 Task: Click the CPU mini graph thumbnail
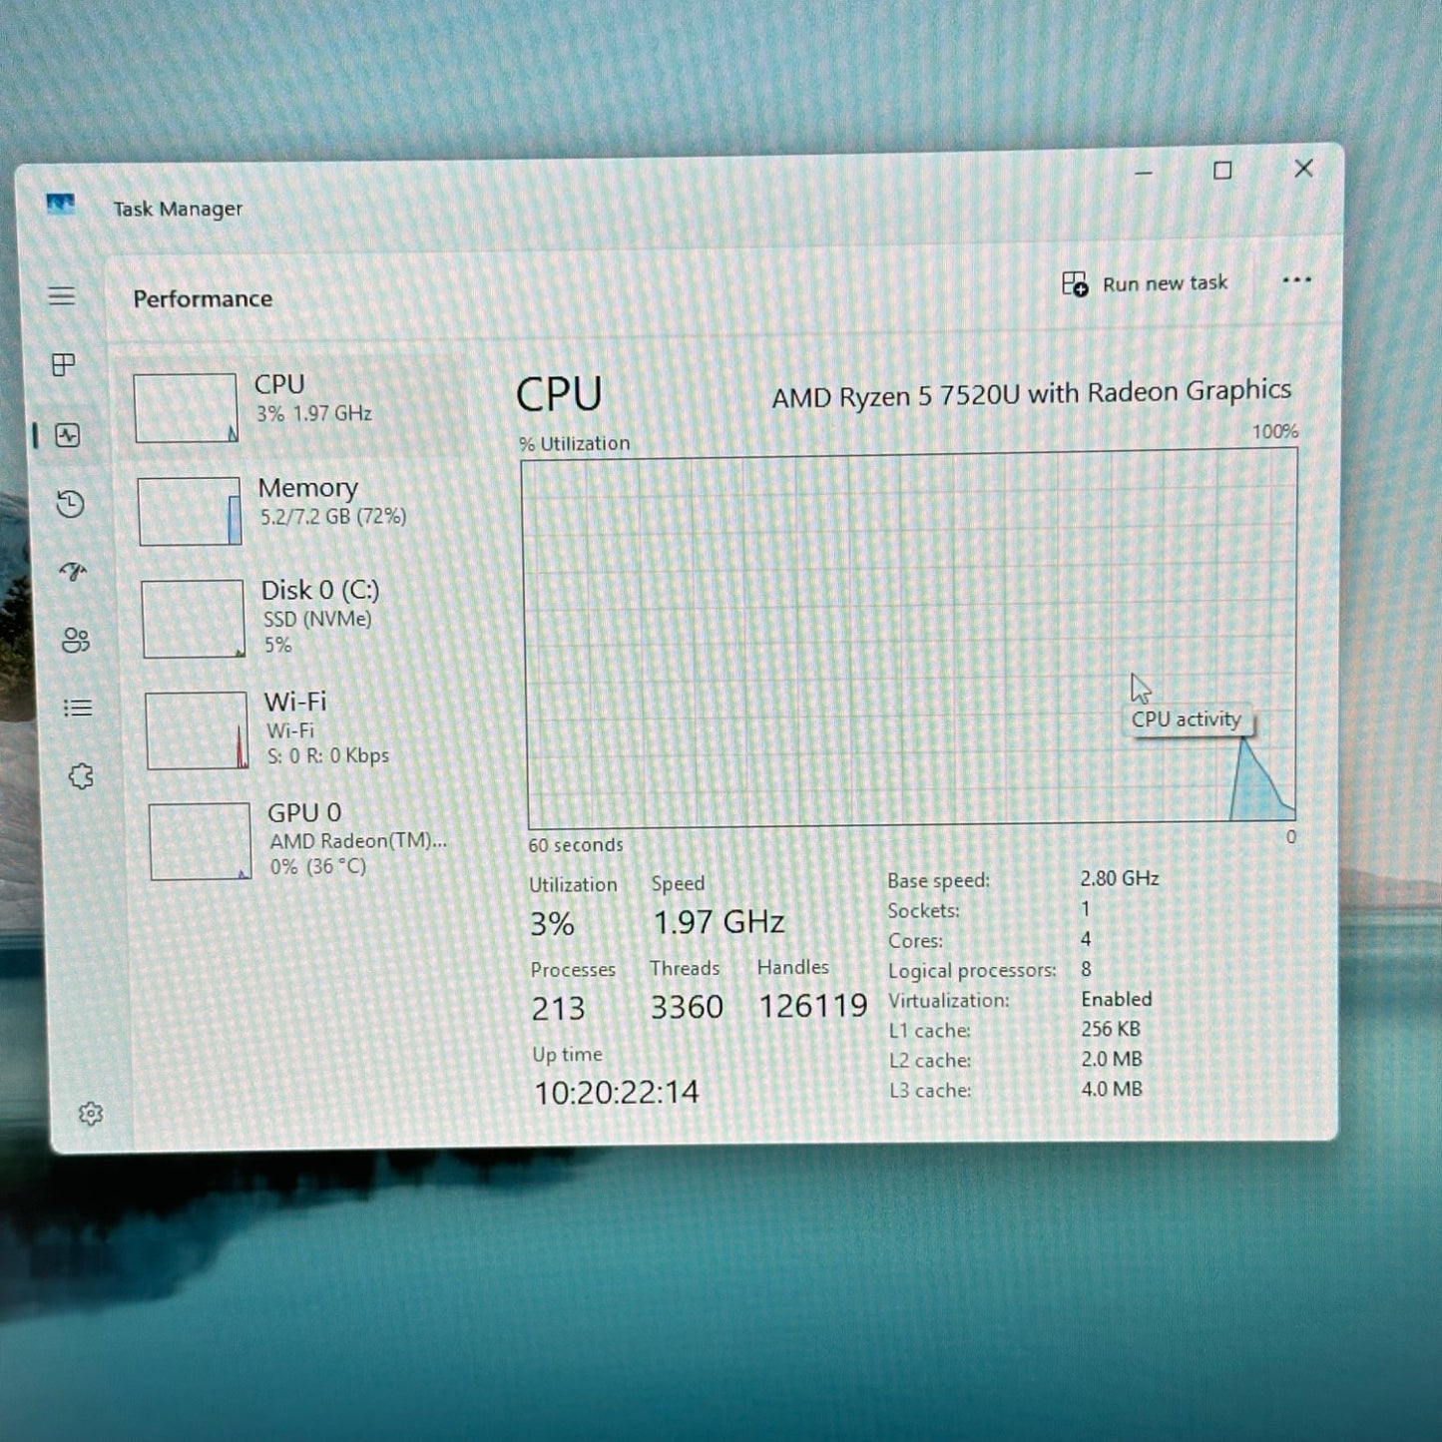[186, 408]
